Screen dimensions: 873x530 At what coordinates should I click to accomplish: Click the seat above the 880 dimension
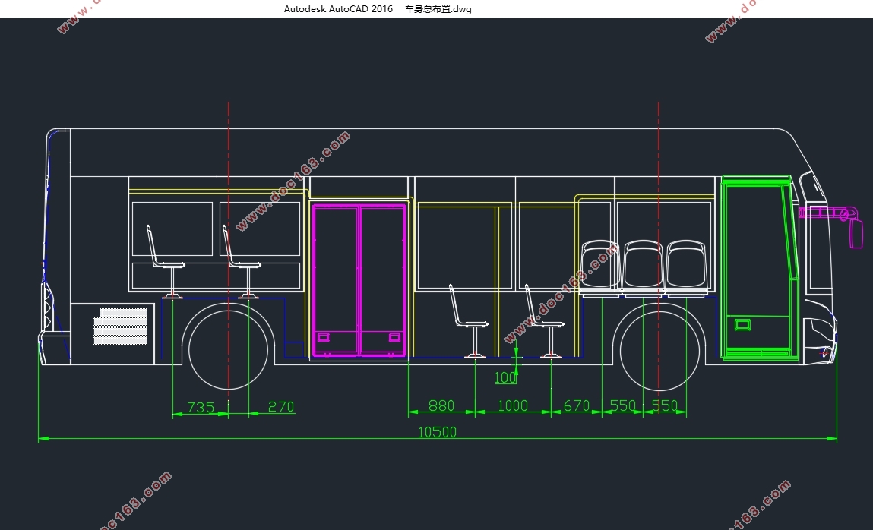click(x=469, y=321)
